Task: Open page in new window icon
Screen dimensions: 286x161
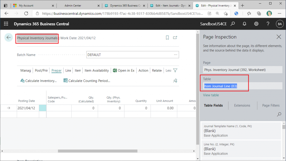Action: tap(175, 38)
